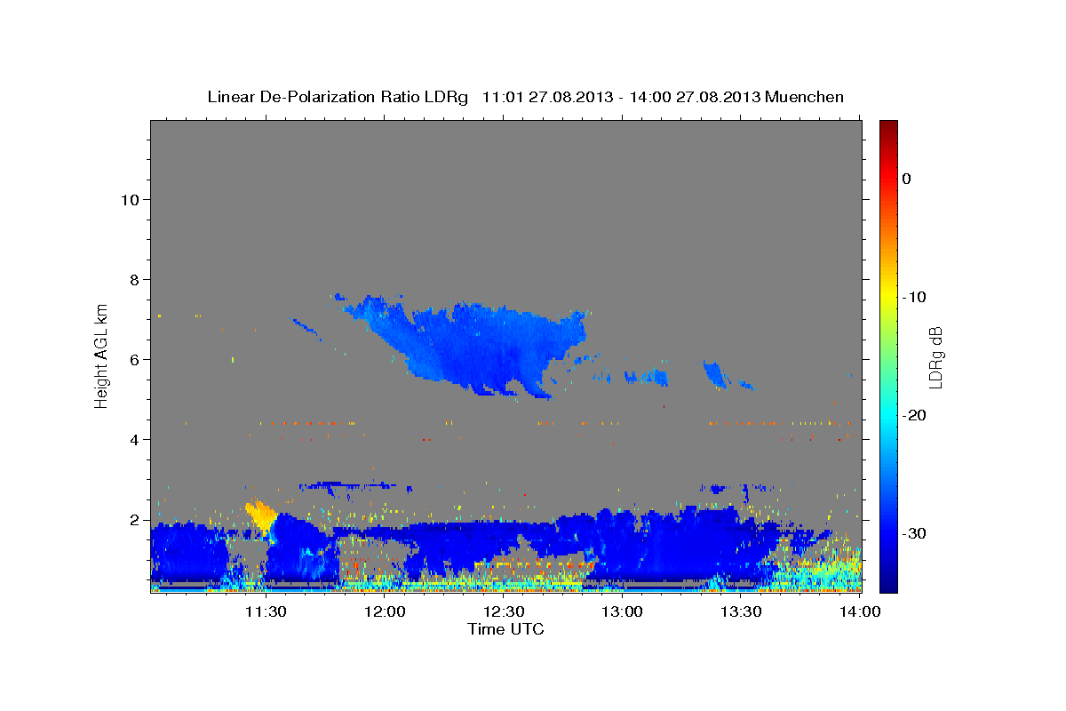Click the plot title 'Linear De-Polarization Ratio LDRg'
This screenshot has height=711, width=1066.
pos(337,97)
